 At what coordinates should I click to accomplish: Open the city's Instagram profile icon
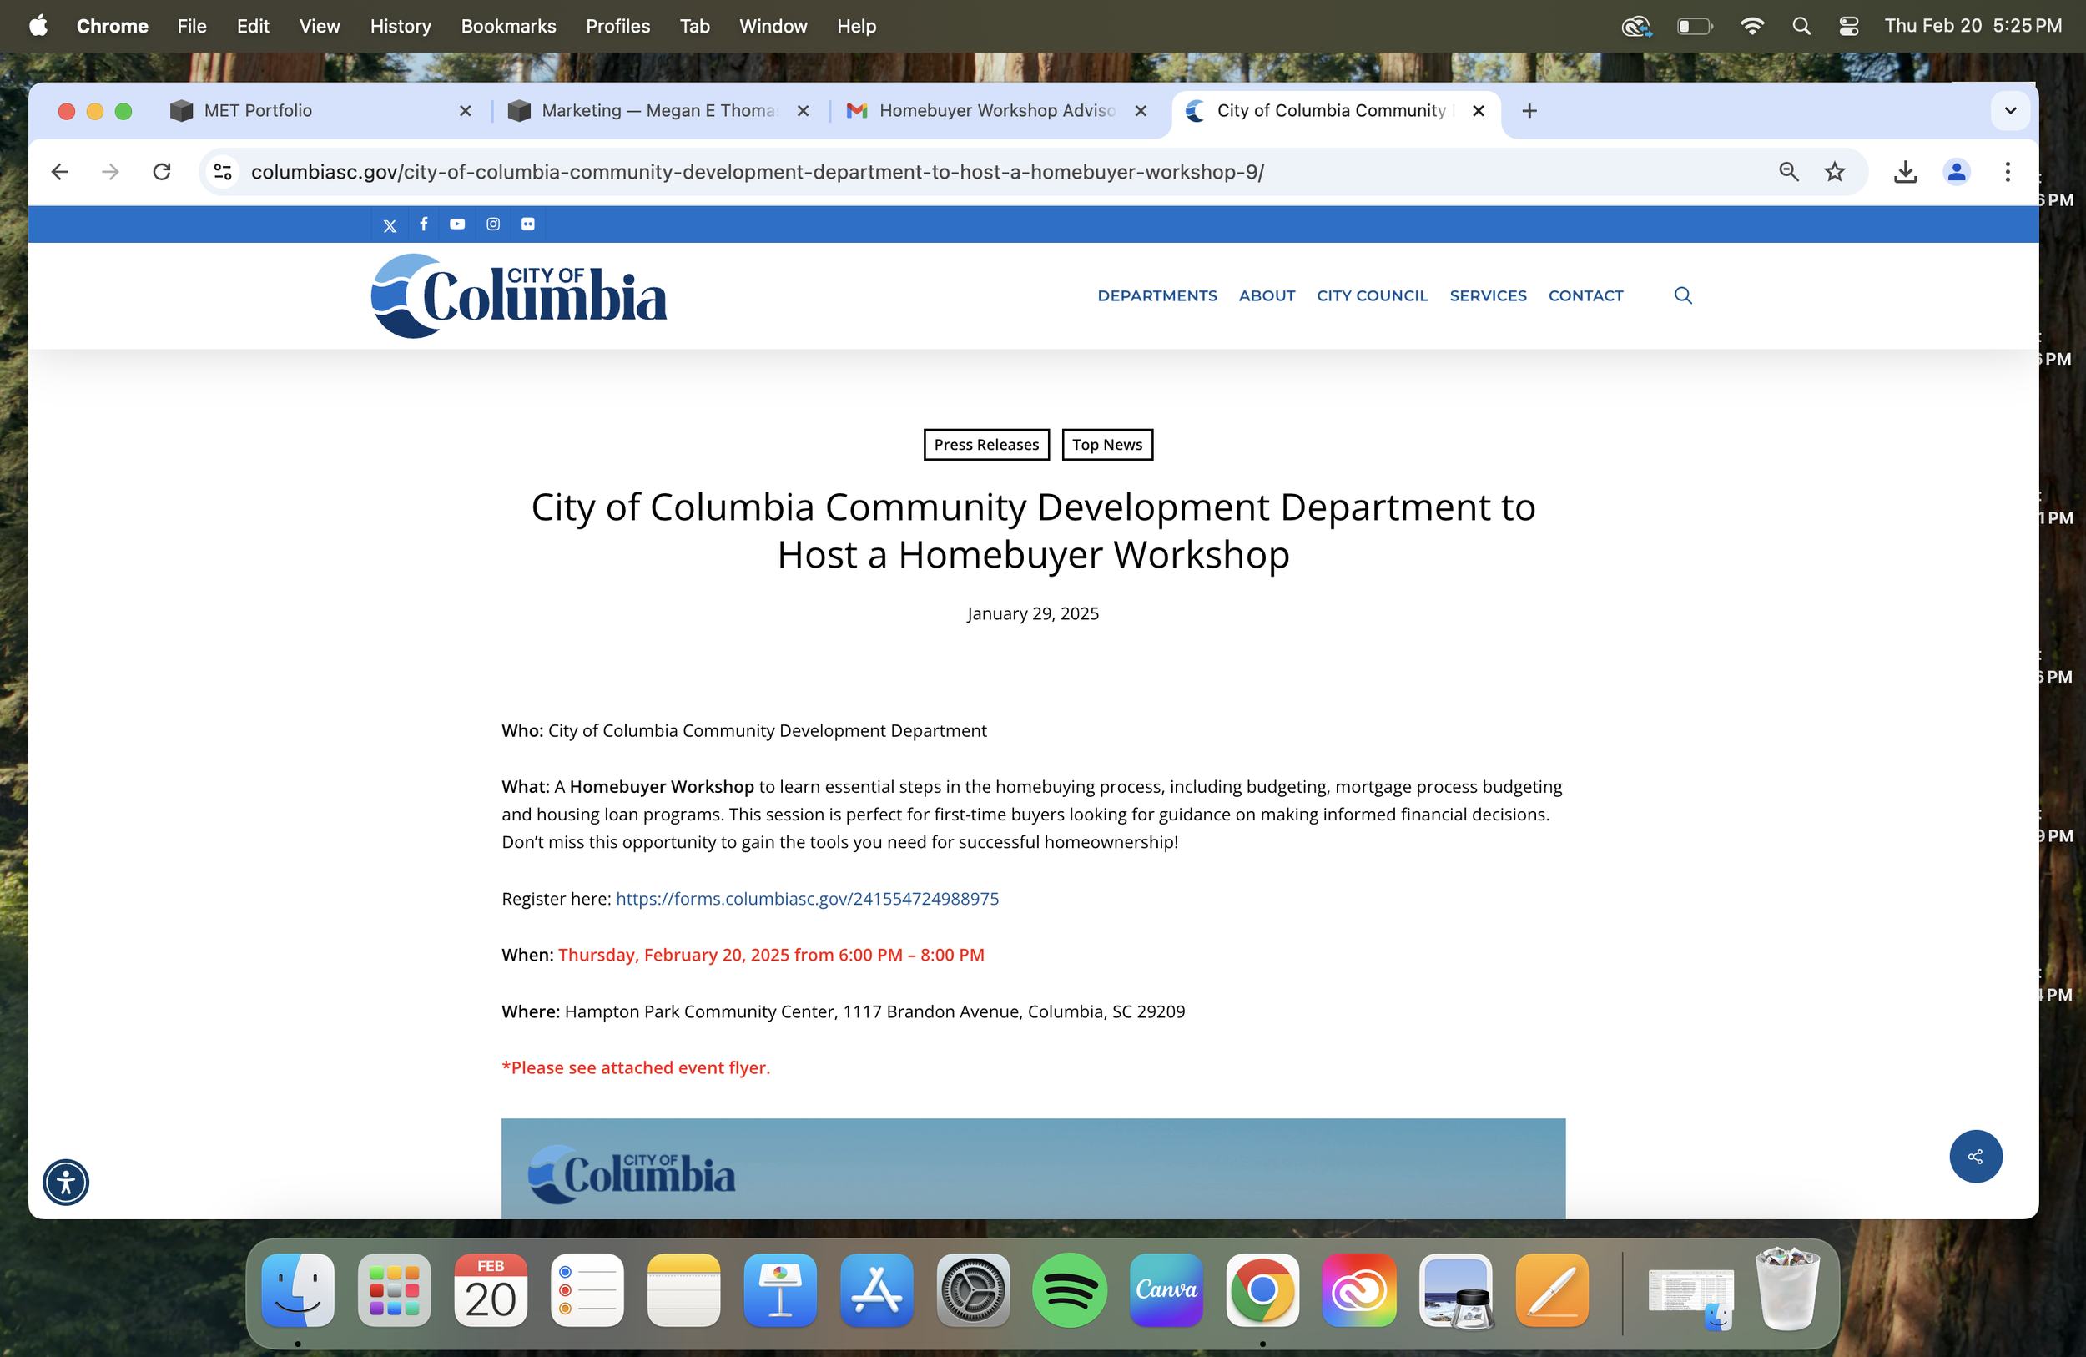coord(493,224)
